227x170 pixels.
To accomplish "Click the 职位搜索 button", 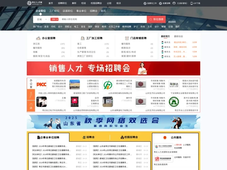I will click(x=156, y=20).
